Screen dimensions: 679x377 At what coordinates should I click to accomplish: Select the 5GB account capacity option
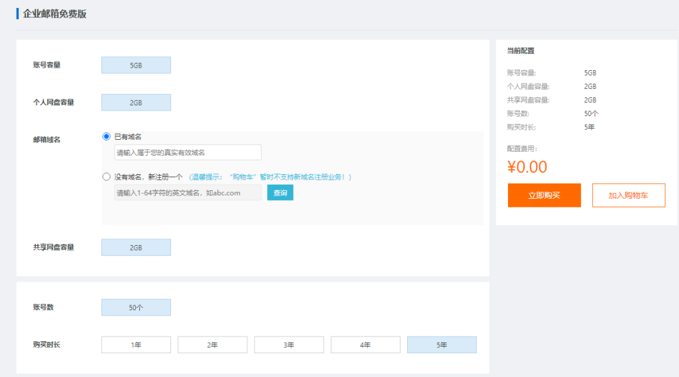point(136,65)
